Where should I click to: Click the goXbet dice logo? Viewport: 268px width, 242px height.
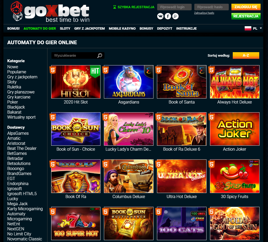tap(16, 11)
